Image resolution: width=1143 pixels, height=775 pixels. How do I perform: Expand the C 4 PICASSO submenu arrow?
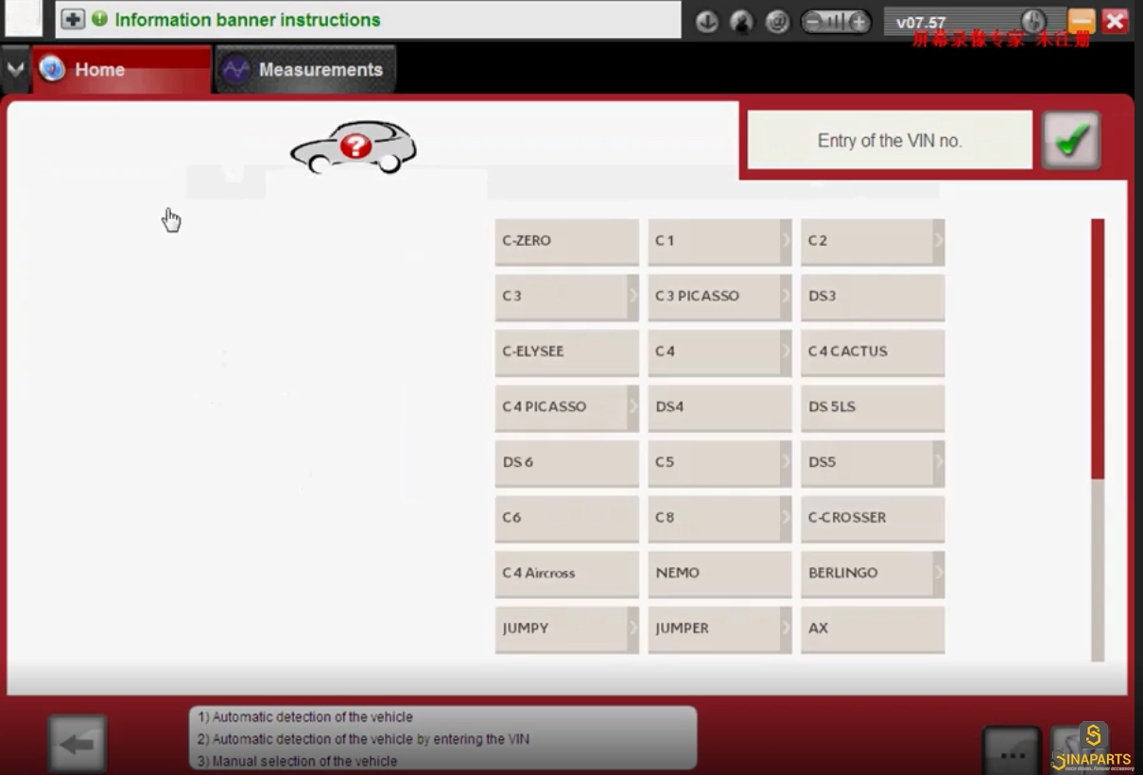point(632,407)
